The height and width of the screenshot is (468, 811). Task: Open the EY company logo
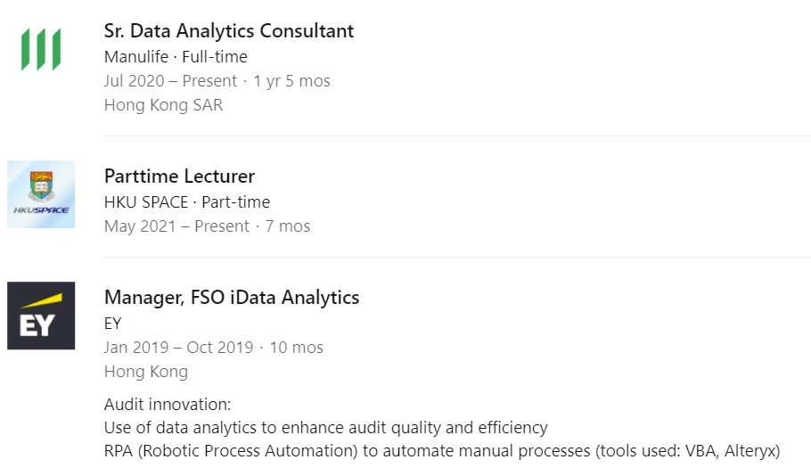coord(41,316)
